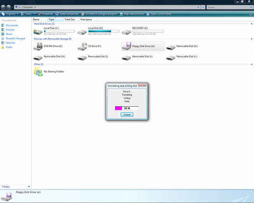The height and width of the screenshot is (203, 254).
Task: Select the RECOVERY (K:) drive icon
Action: pyautogui.click(x=127, y=31)
